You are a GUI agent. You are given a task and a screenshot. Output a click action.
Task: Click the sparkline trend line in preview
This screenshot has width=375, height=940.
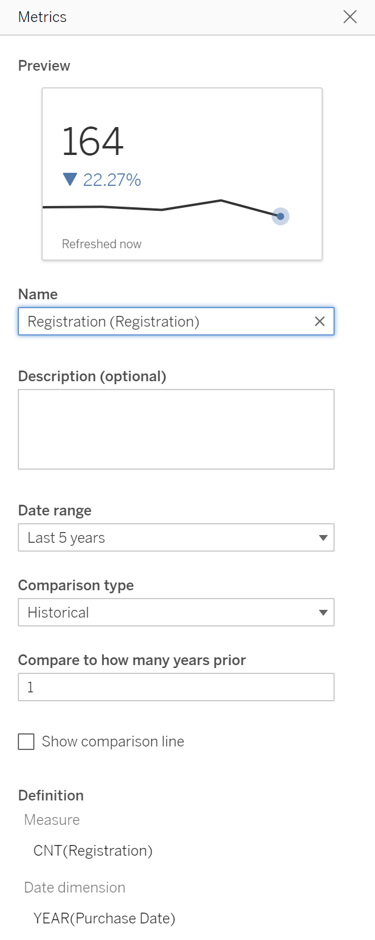[x=161, y=208]
